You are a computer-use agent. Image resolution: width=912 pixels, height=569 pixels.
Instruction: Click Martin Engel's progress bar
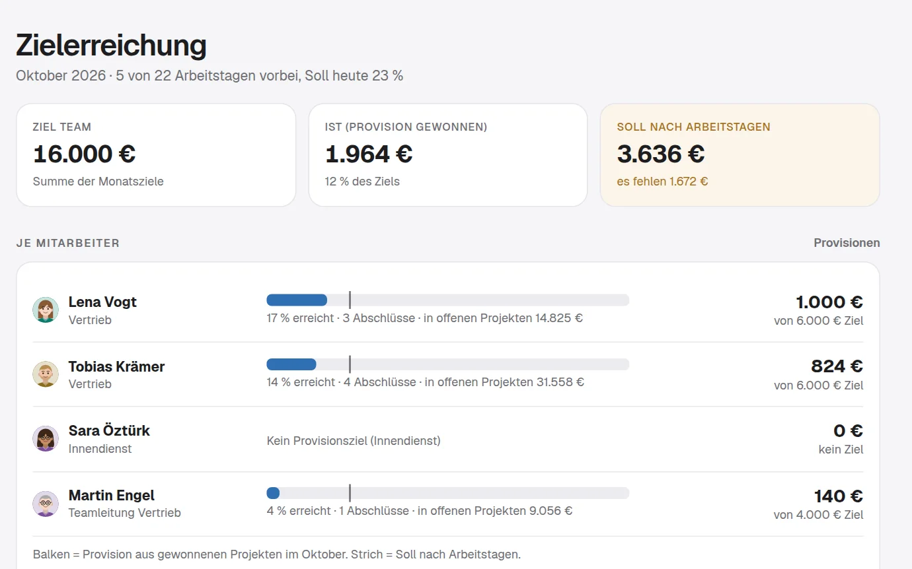coord(448,493)
